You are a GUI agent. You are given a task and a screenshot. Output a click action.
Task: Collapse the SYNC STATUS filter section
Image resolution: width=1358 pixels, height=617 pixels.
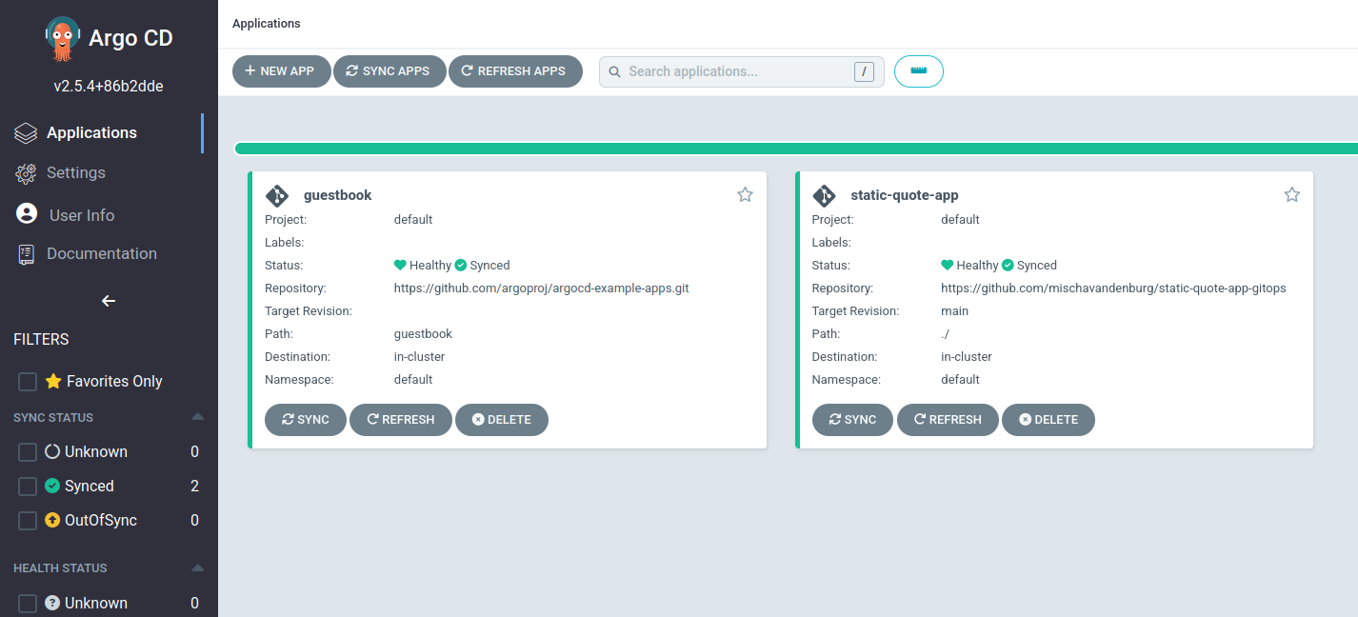[197, 416]
